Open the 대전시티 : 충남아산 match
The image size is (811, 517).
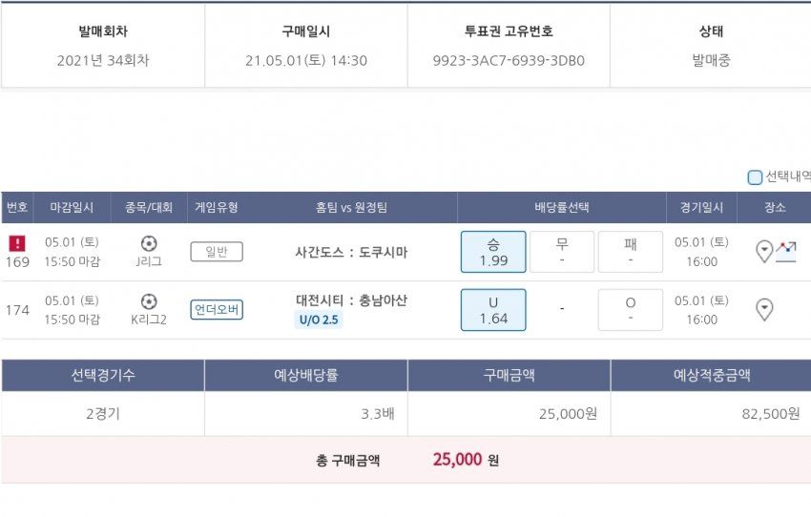[351, 300]
